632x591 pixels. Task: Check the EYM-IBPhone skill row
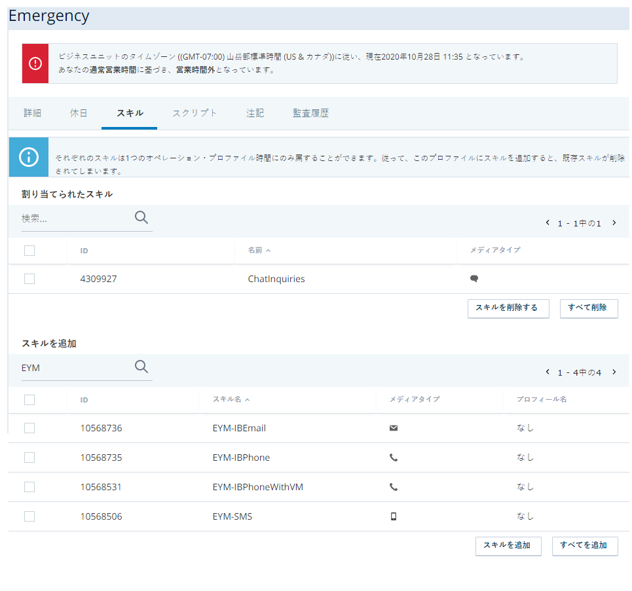coord(29,457)
